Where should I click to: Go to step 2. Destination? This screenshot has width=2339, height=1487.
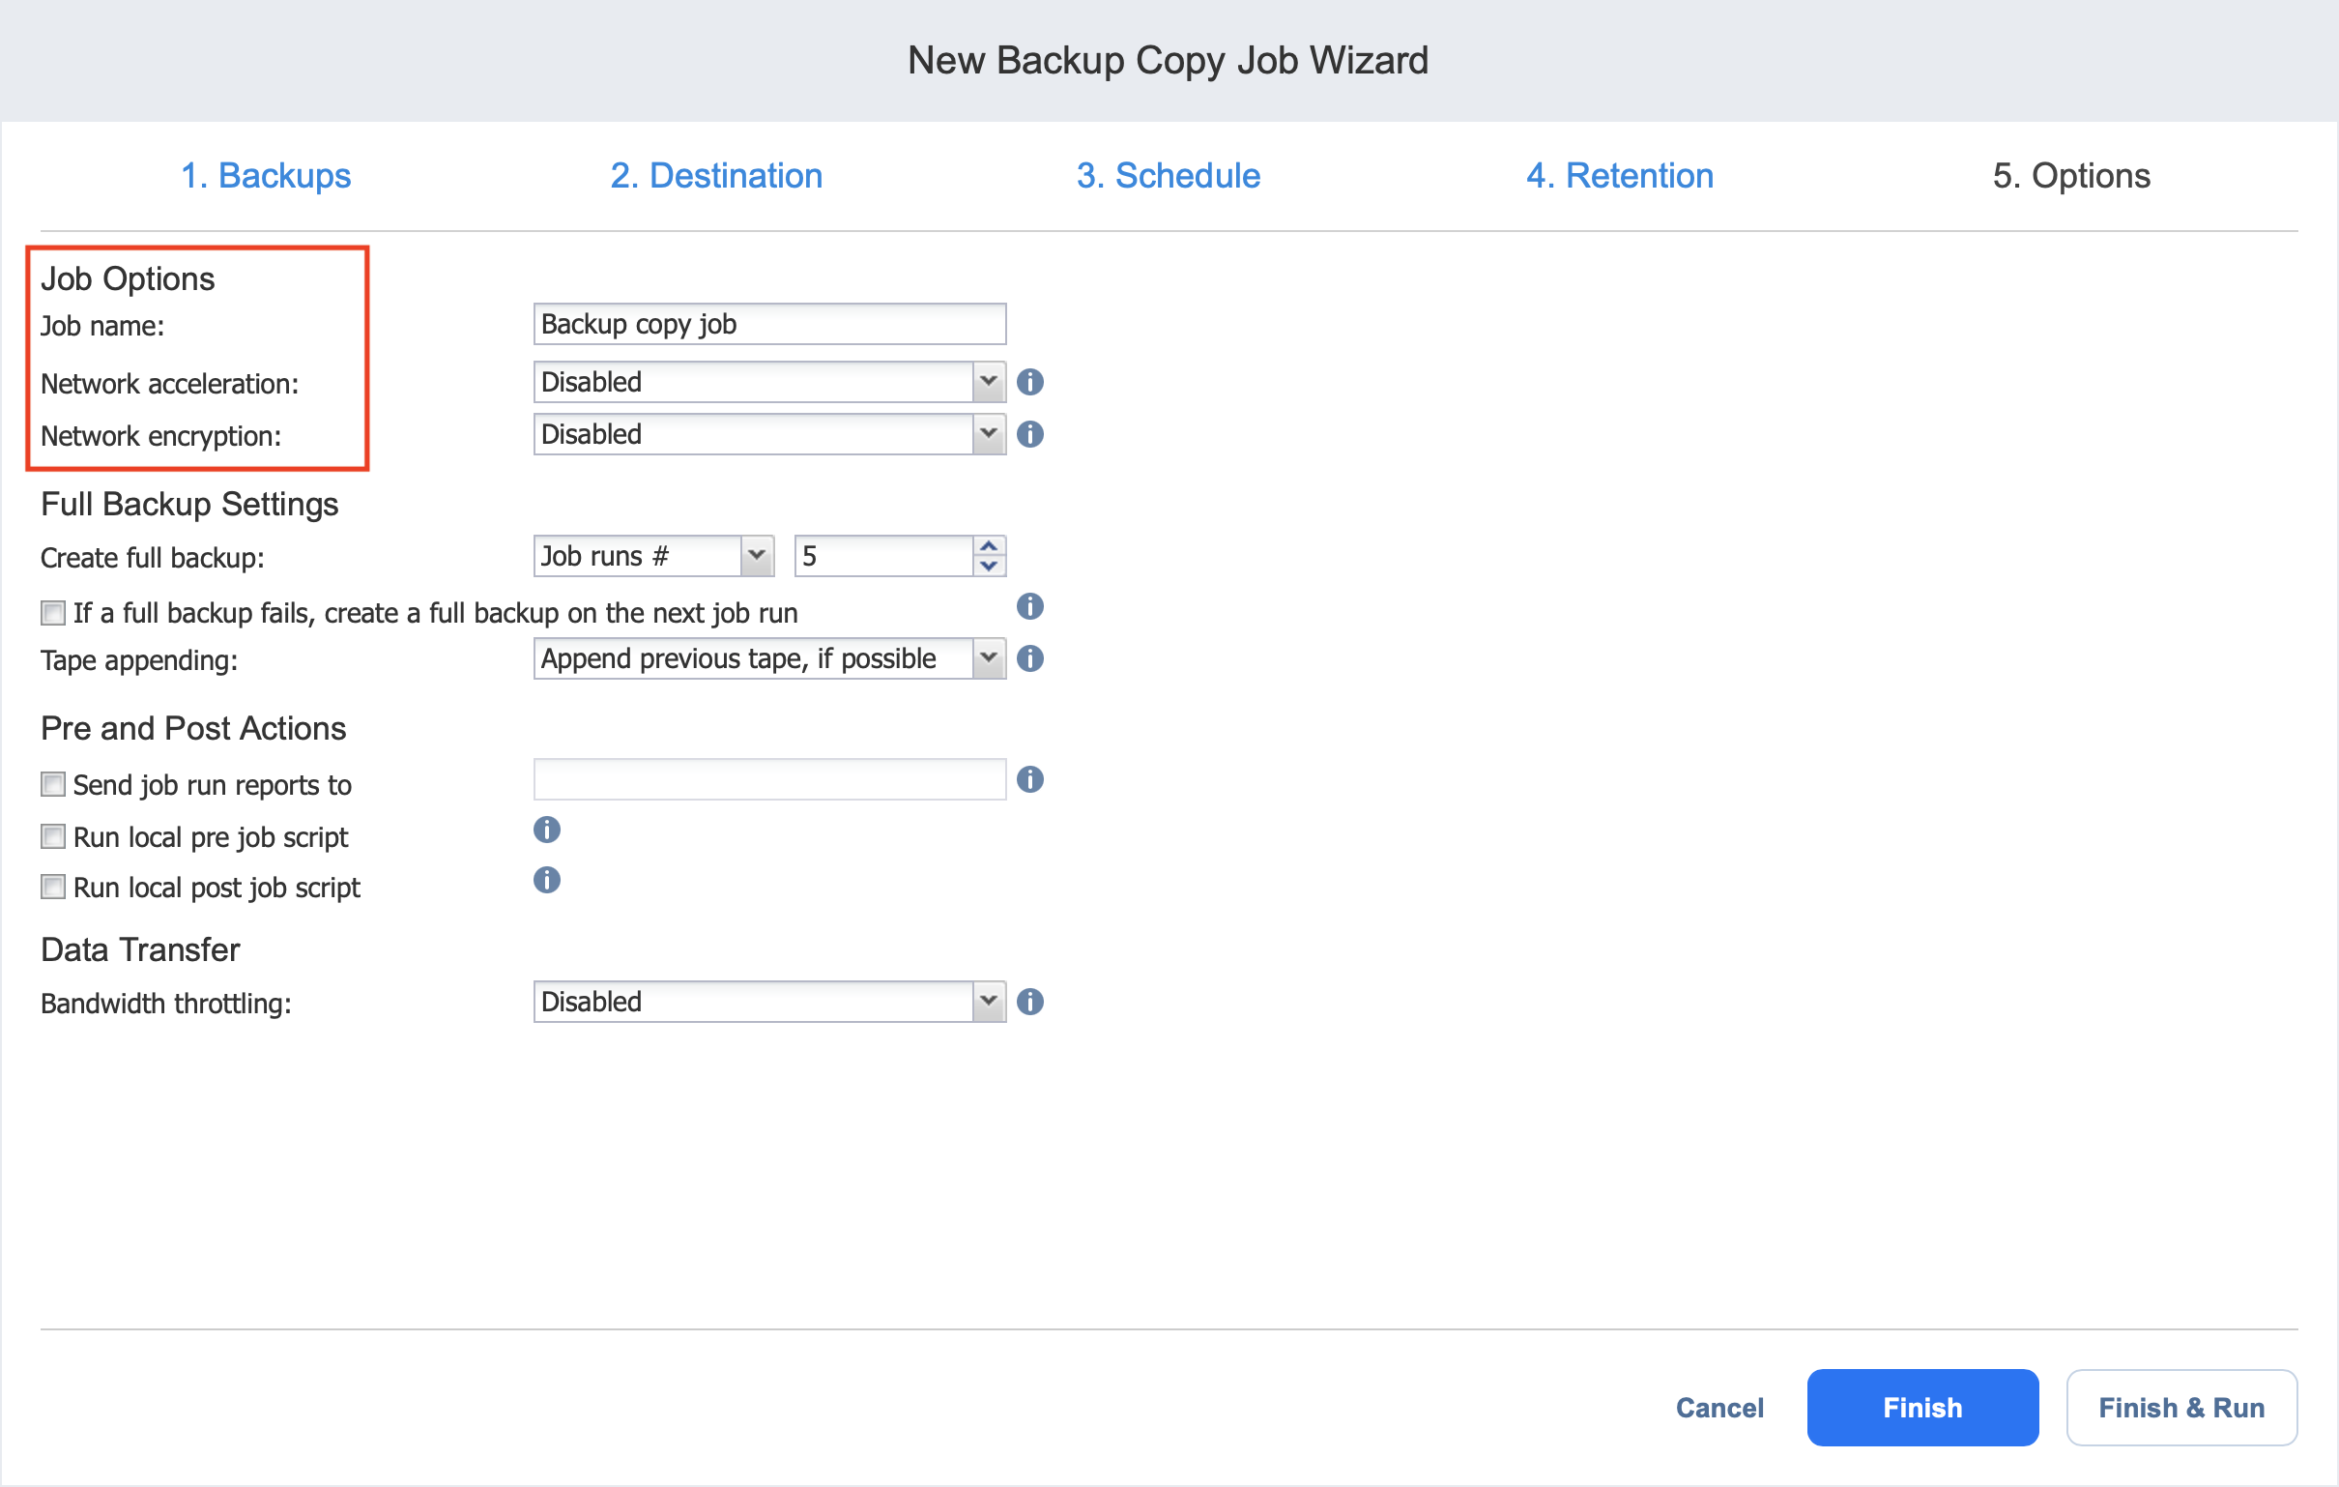pyautogui.click(x=717, y=176)
